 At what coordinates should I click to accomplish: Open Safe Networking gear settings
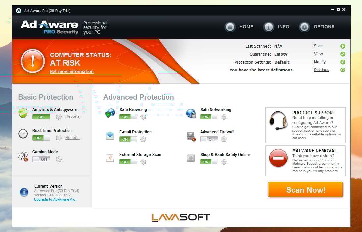coord(224,117)
